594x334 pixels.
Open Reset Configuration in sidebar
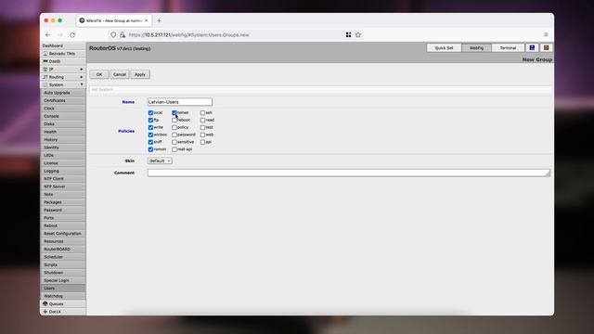[63, 233]
